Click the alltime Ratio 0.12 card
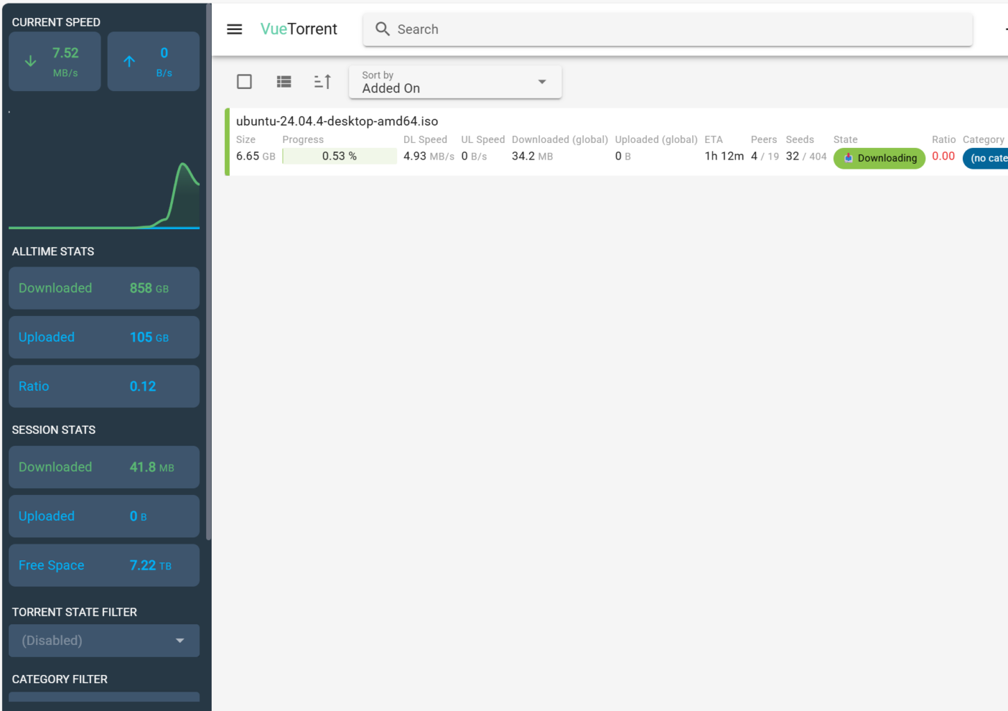The height and width of the screenshot is (711, 1008). [104, 386]
